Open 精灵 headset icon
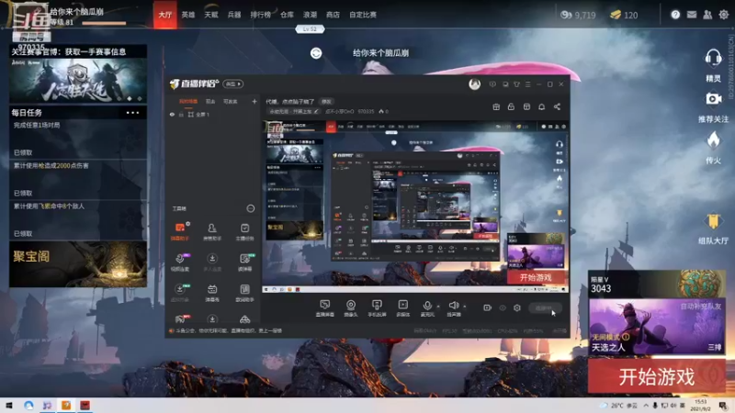The image size is (735, 413). (713, 58)
